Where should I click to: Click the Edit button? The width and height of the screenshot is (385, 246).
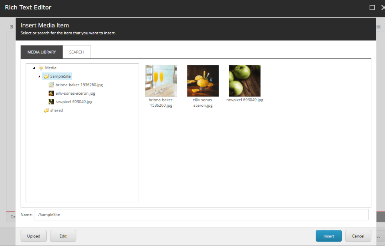(x=63, y=236)
